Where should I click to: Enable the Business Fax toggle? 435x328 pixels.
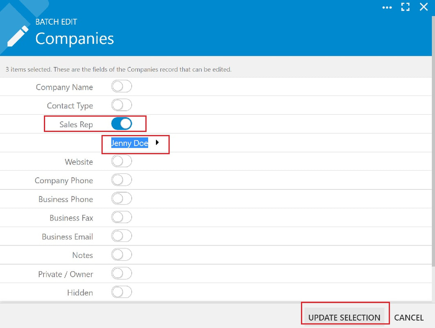(121, 217)
